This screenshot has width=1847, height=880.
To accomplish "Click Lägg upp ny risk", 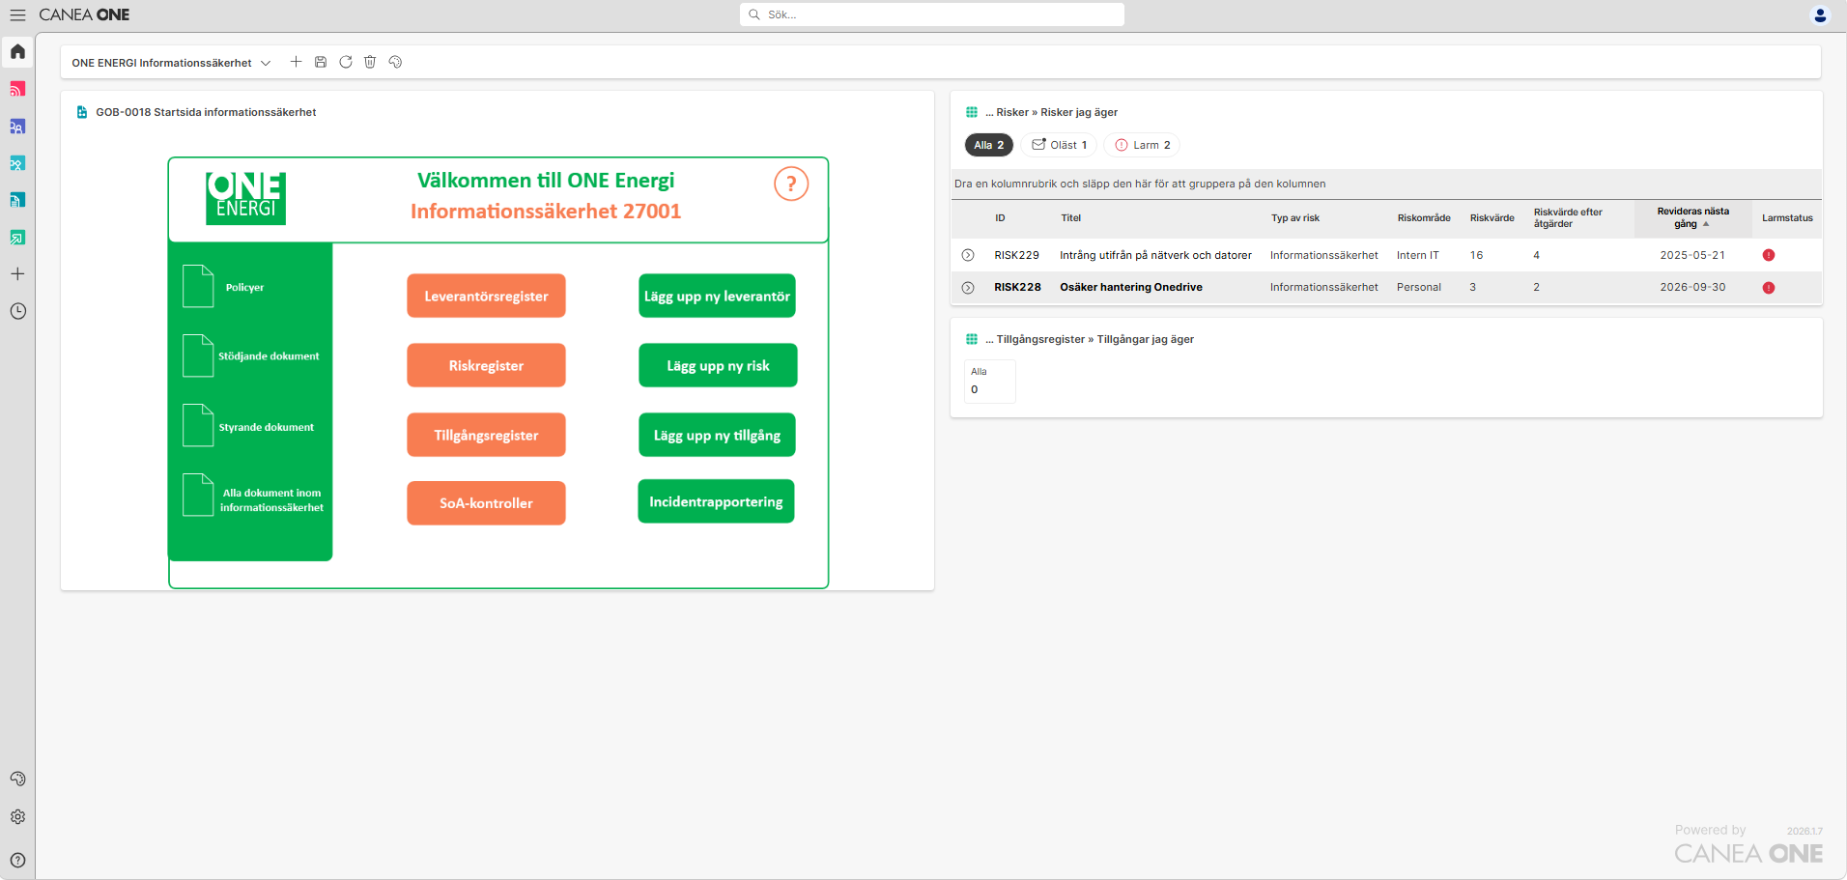I will click(718, 365).
